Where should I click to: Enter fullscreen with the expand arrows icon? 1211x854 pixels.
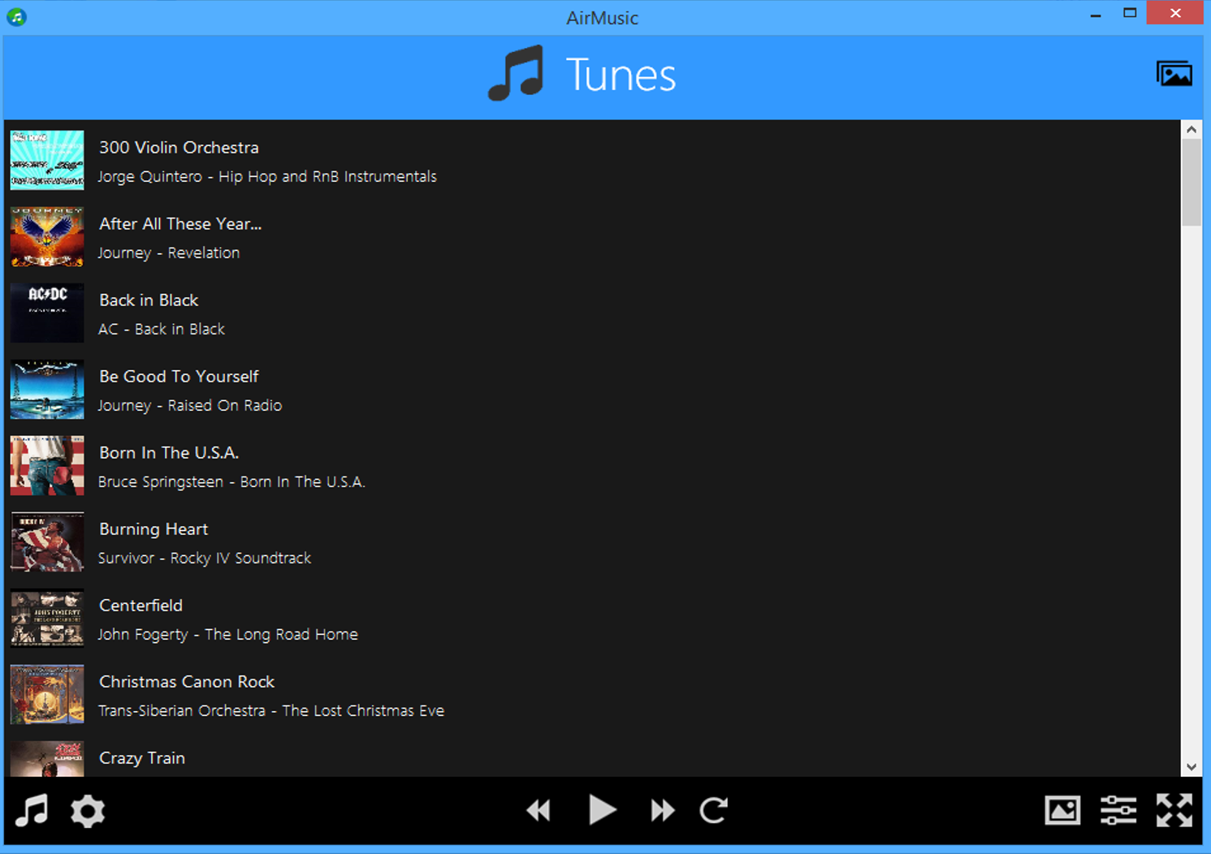tap(1174, 810)
